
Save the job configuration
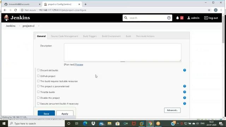(46, 114)
